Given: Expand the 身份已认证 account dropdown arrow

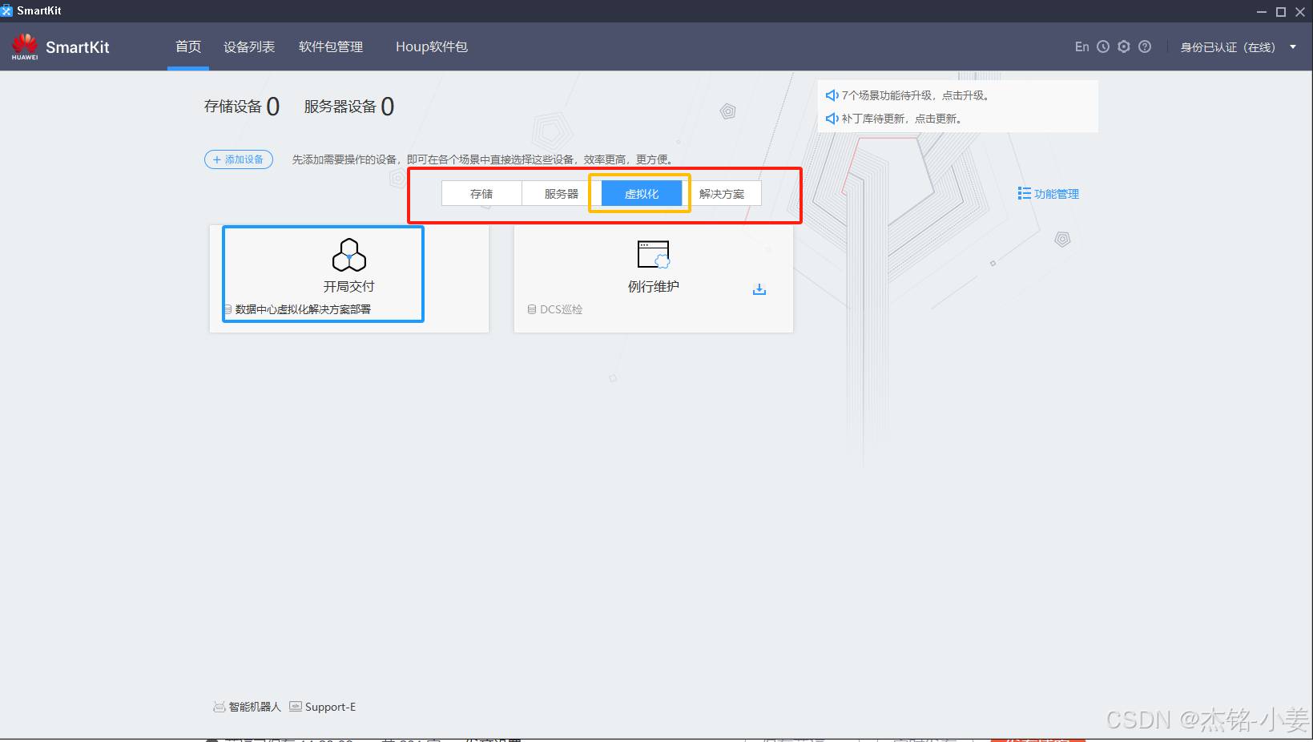Looking at the screenshot, I should [1293, 46].
